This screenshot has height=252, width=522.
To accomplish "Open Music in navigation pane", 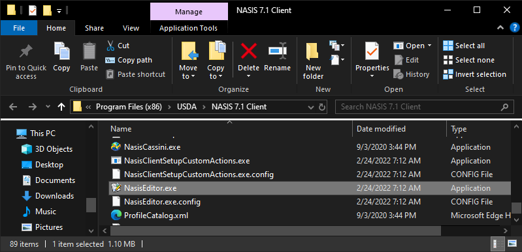I will click(x=39, y=212).
